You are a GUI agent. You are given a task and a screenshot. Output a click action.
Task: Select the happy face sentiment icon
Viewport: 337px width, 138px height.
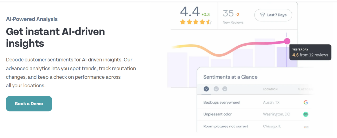225,89
